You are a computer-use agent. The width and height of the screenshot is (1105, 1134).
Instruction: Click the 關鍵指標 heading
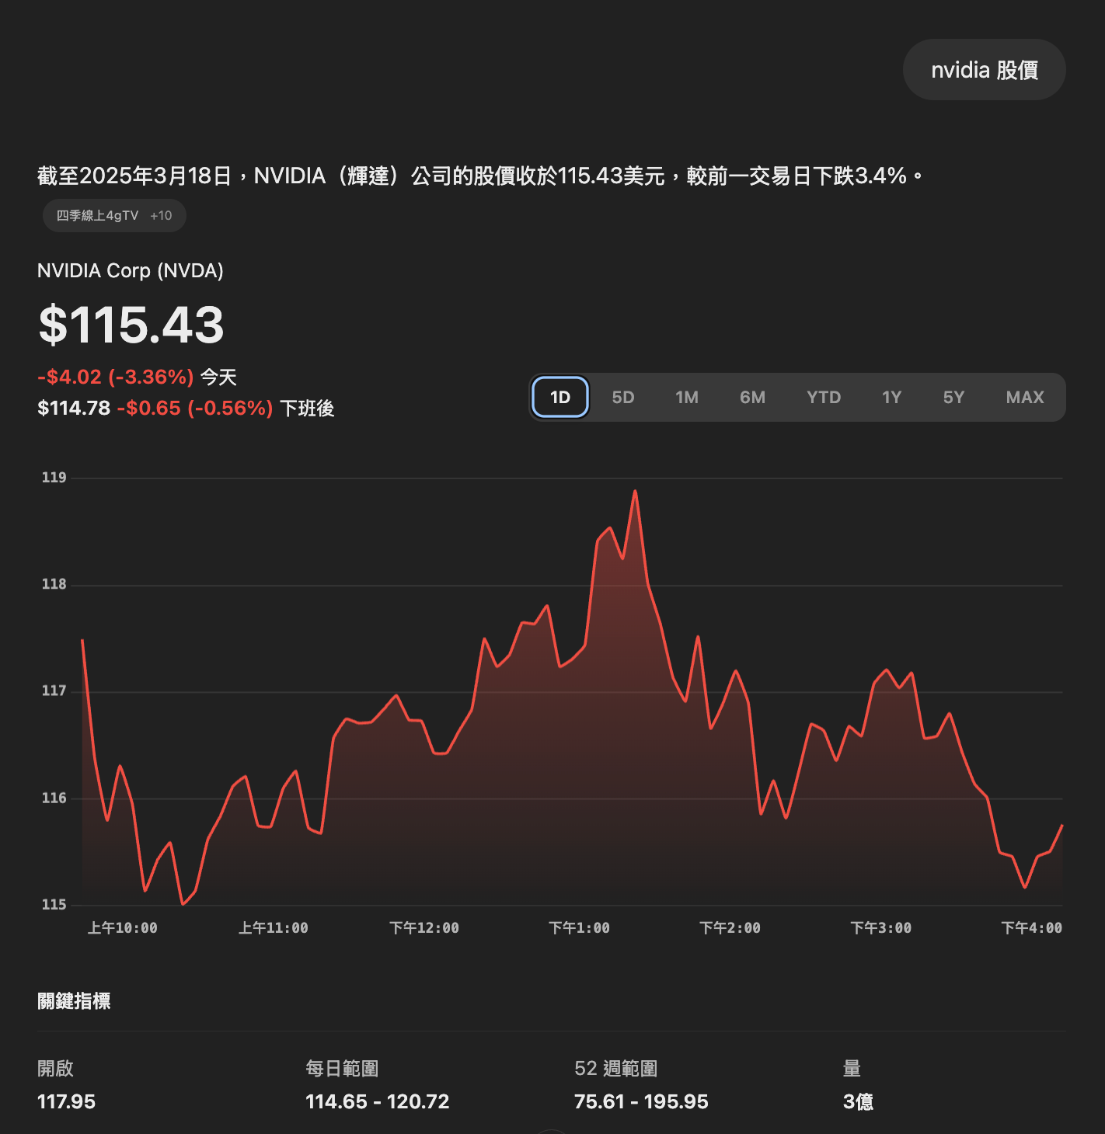(74, 1001)
